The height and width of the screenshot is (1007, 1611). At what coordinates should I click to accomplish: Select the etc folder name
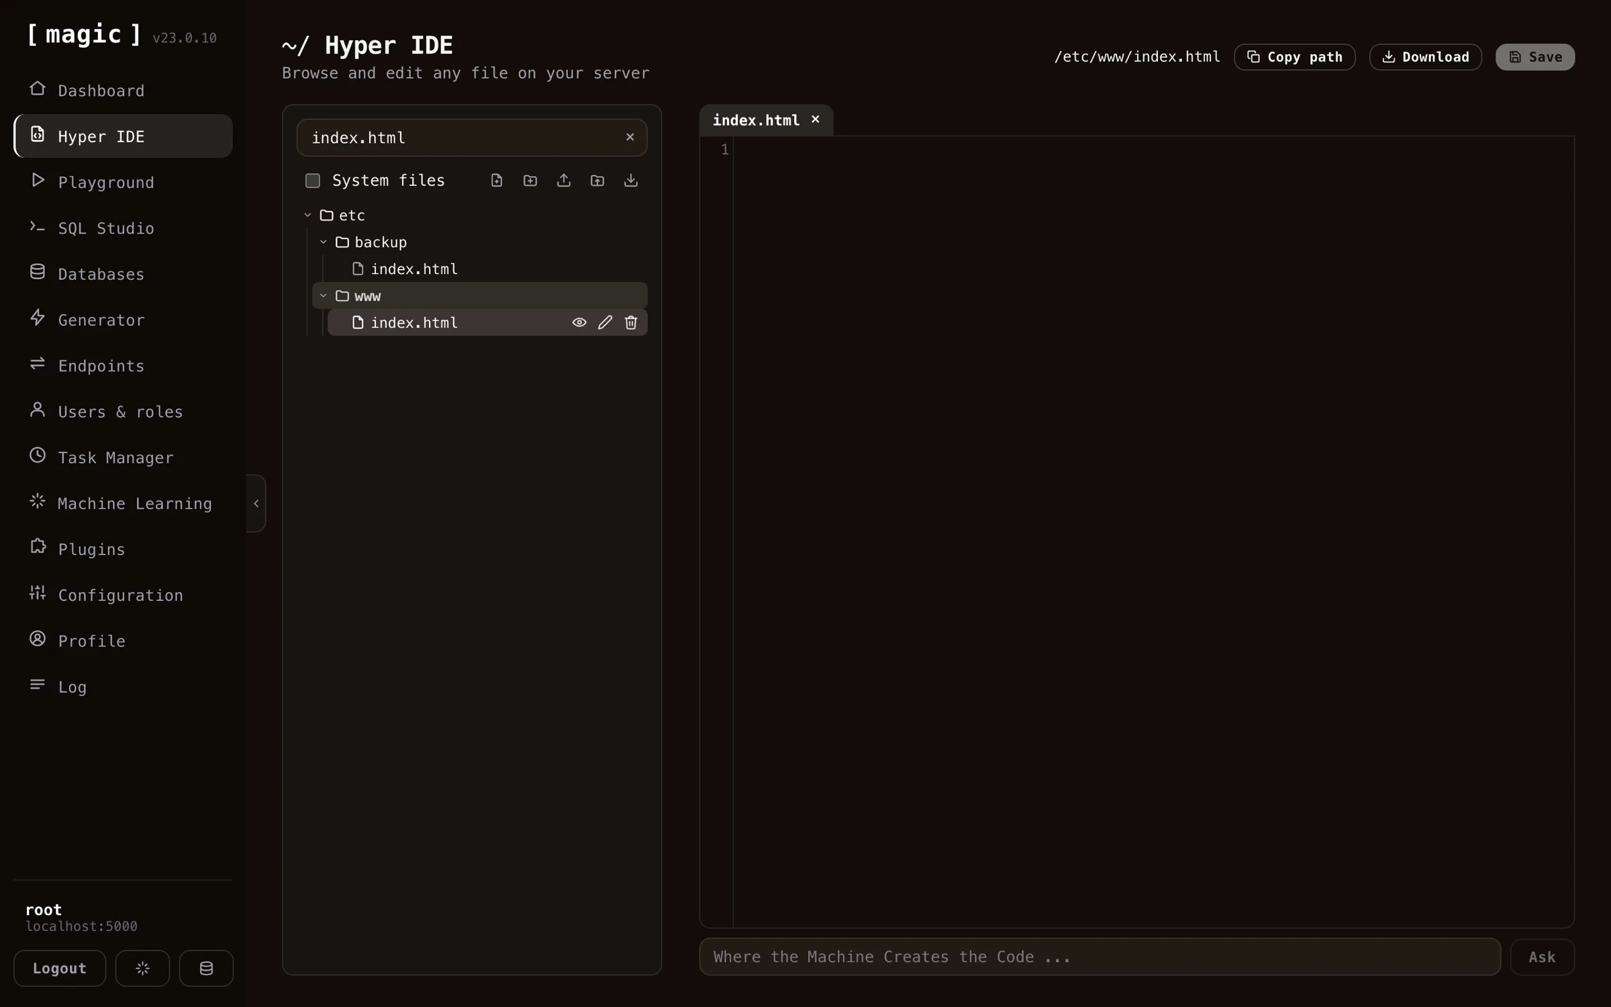tap(352, 215)
